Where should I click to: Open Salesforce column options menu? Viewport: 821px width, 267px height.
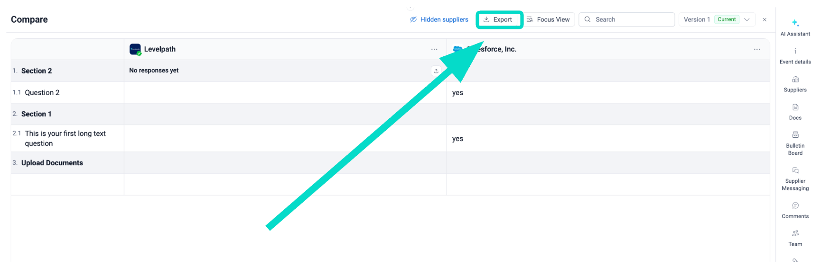click(756, 49)
